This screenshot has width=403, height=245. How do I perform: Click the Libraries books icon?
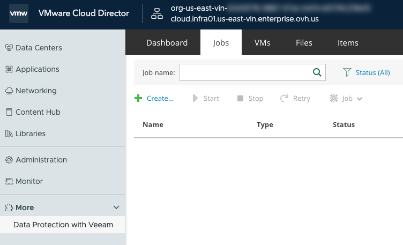pos(9,133)
